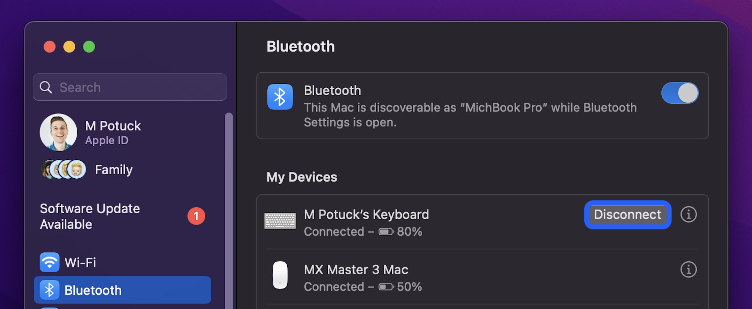Disconnect M Potuck's Keyboard

tap(627, 214)
